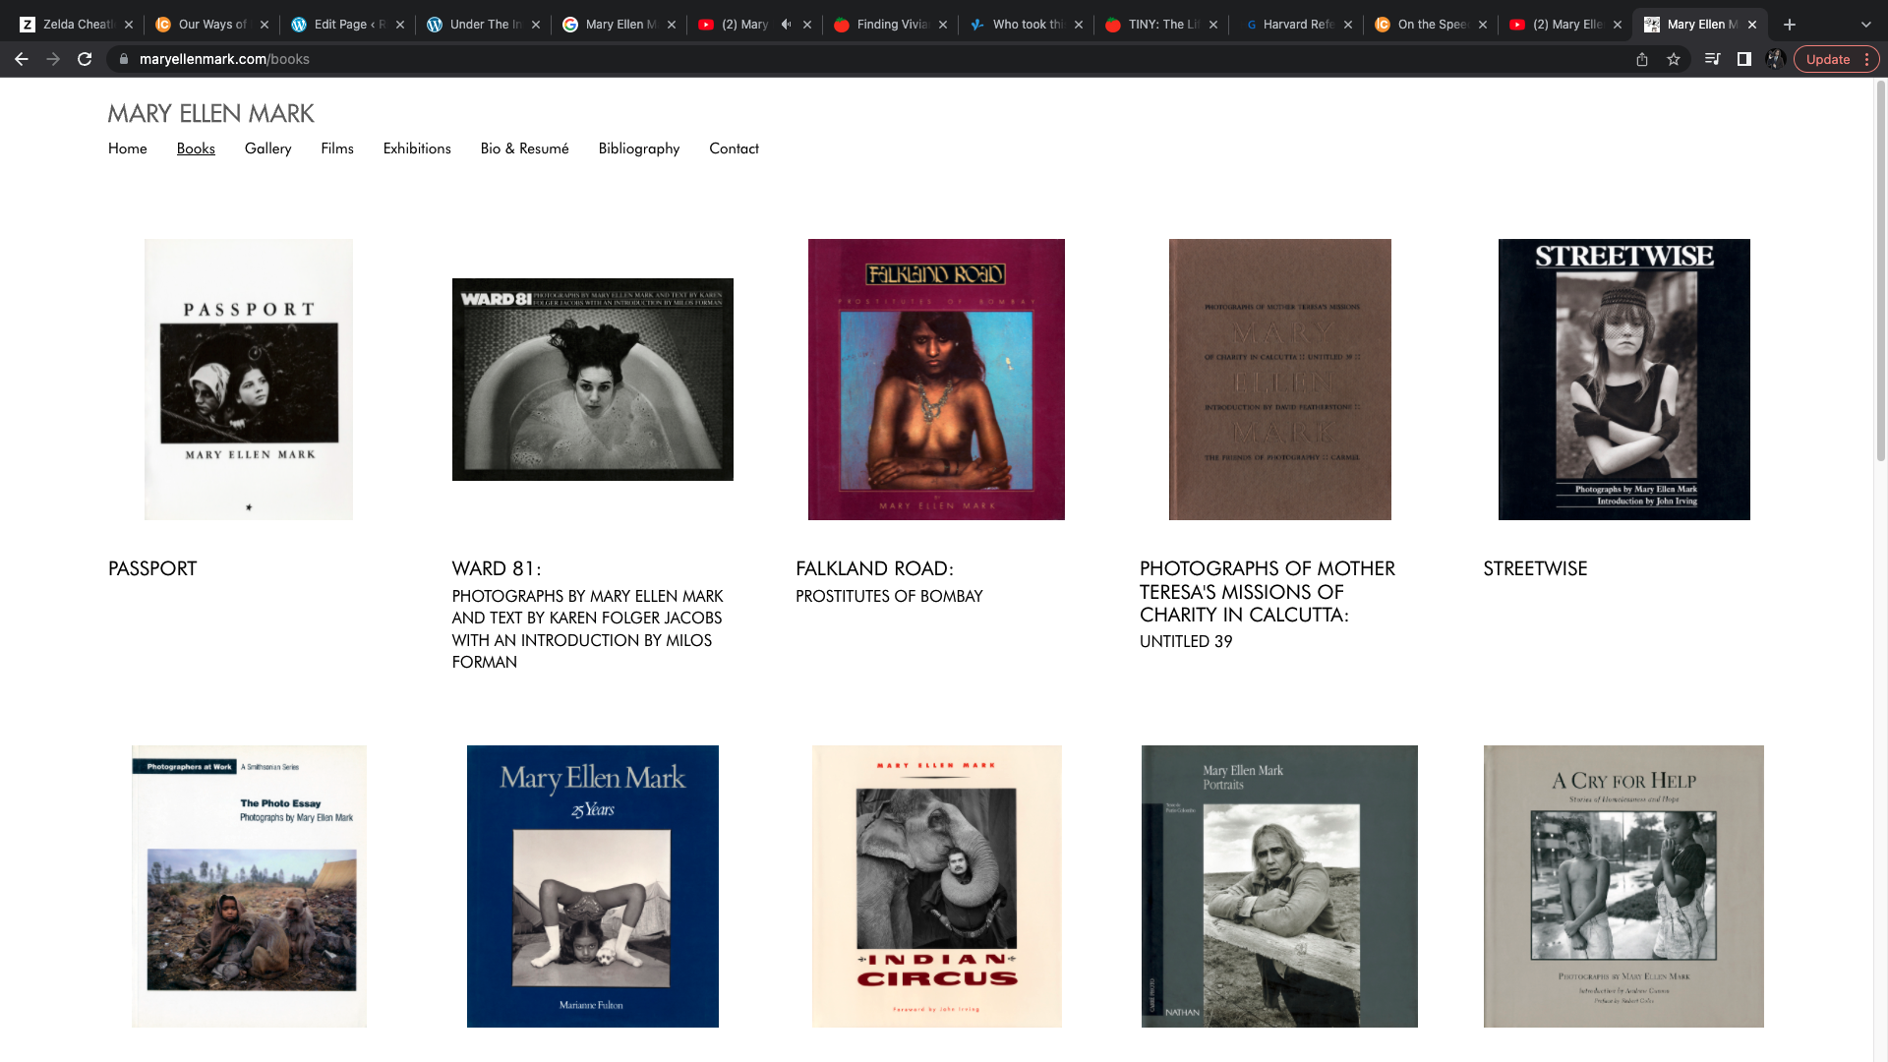Image resolution: width=1888 pixels, height=1062 pixels.
Task: Open the Update button's three-dot menu
Action: pos(1866,59)
